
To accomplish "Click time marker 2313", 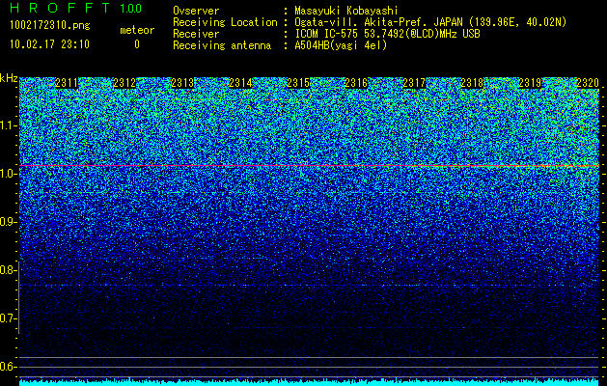I will (x=182, y=83).
